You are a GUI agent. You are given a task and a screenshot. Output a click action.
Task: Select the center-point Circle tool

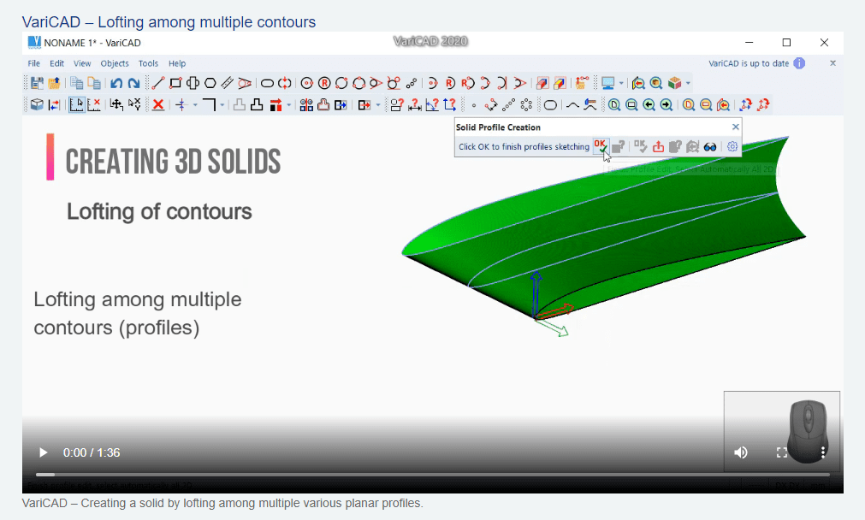pos(307,83)
